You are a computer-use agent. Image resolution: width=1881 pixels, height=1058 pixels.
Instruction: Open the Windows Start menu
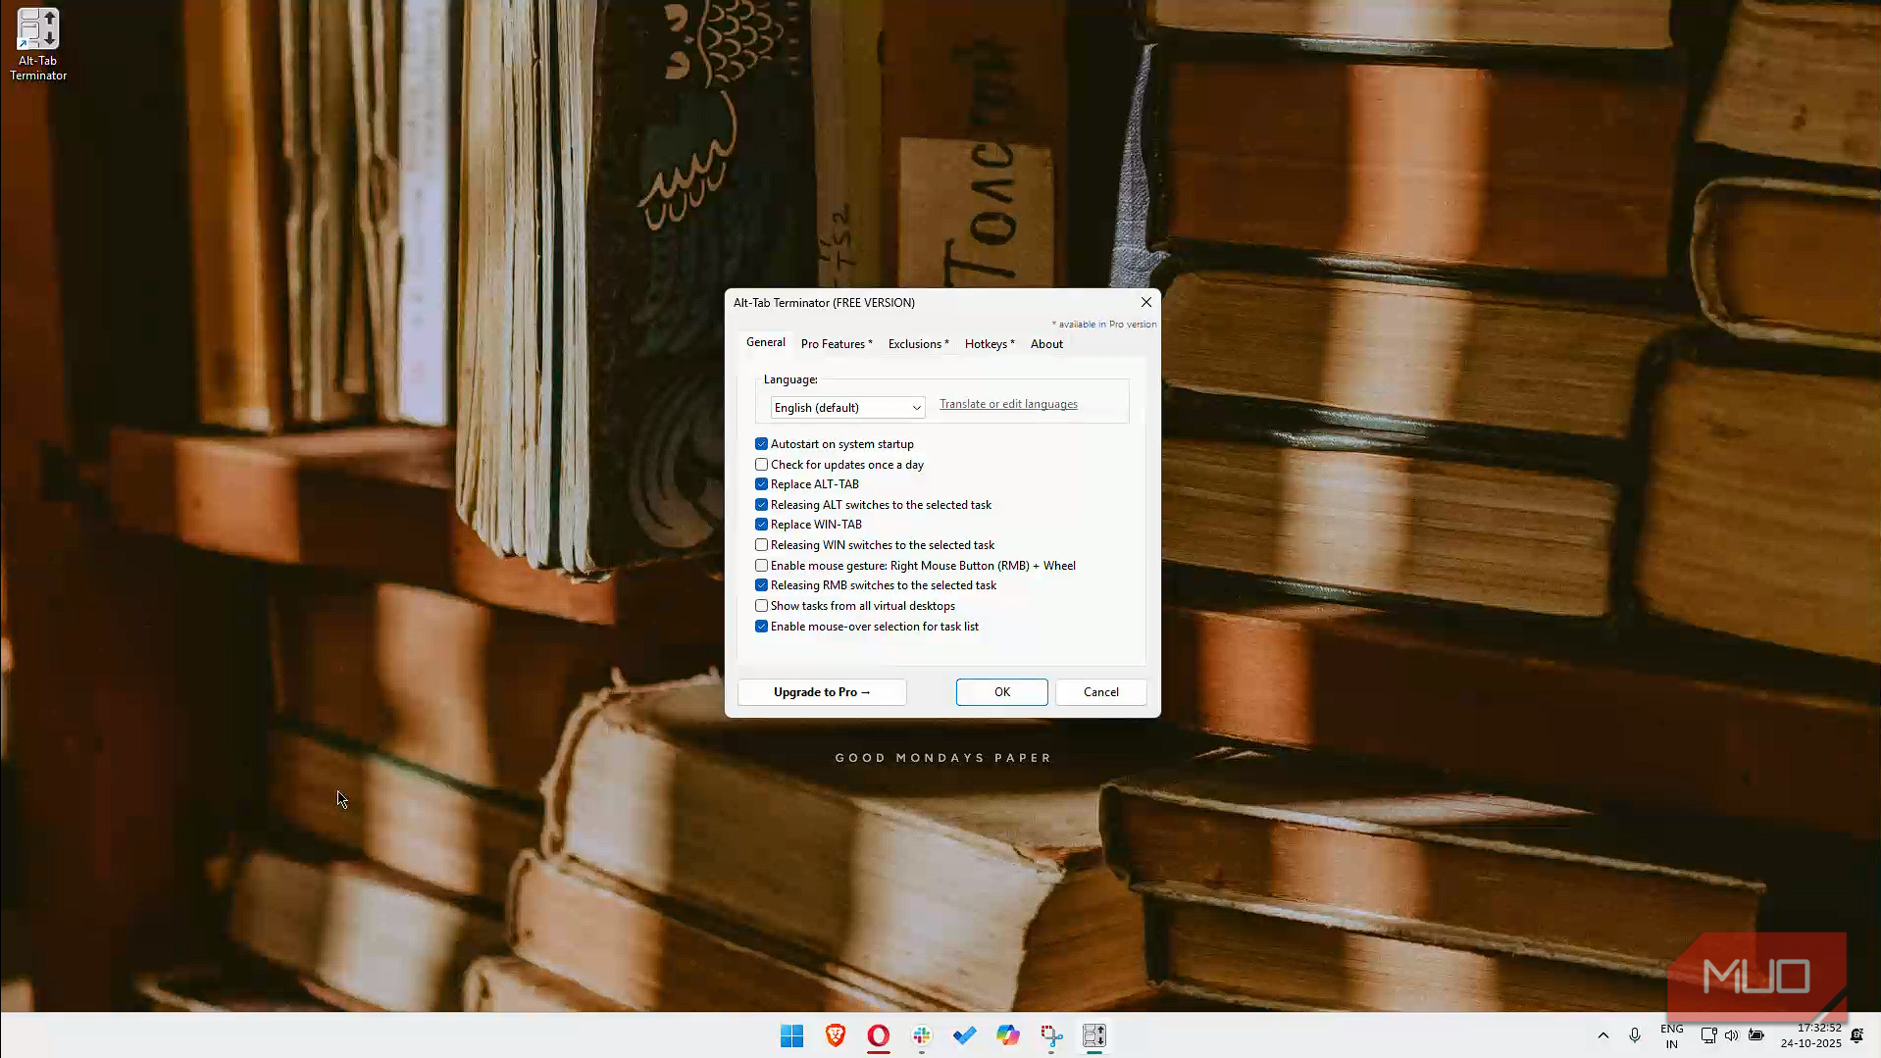tap(791, 1035)
